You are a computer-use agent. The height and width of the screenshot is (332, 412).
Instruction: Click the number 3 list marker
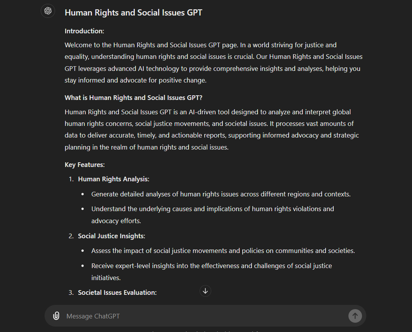[x=71, y=292]
